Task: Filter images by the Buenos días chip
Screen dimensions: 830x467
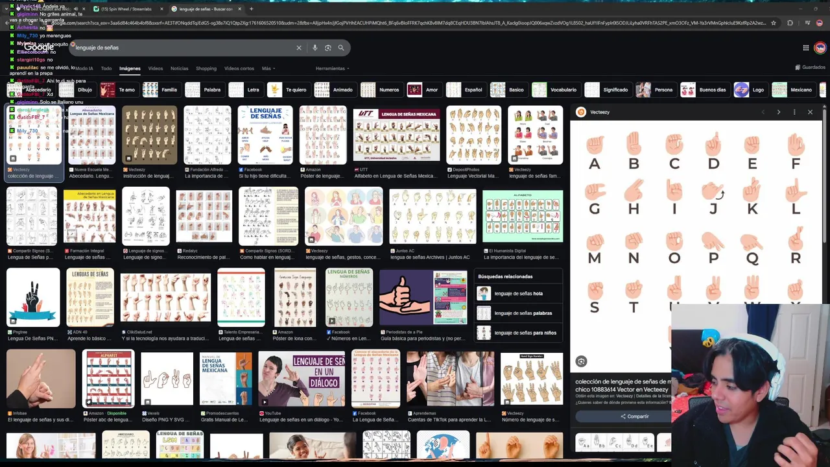Action: point(705,90)
